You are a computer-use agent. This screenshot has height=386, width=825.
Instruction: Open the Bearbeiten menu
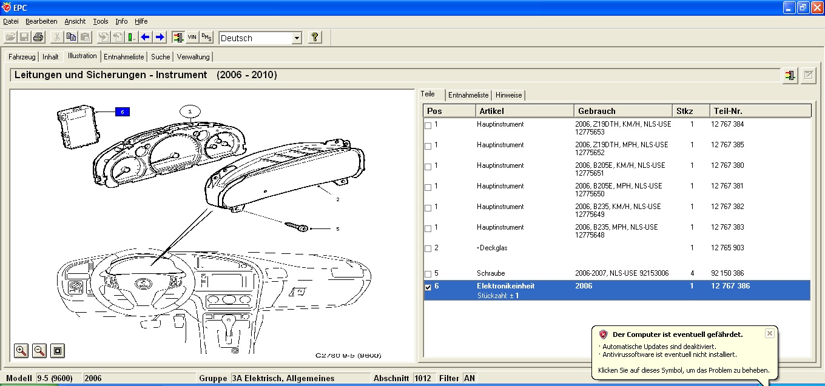(41, 21)
